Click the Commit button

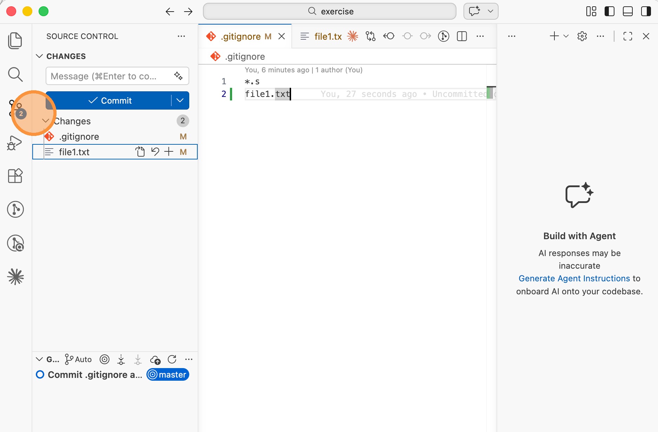click(110, 100)
